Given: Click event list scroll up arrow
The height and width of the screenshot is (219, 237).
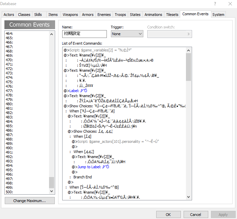Looking at the screenshot, I should [x=51, y=34].
